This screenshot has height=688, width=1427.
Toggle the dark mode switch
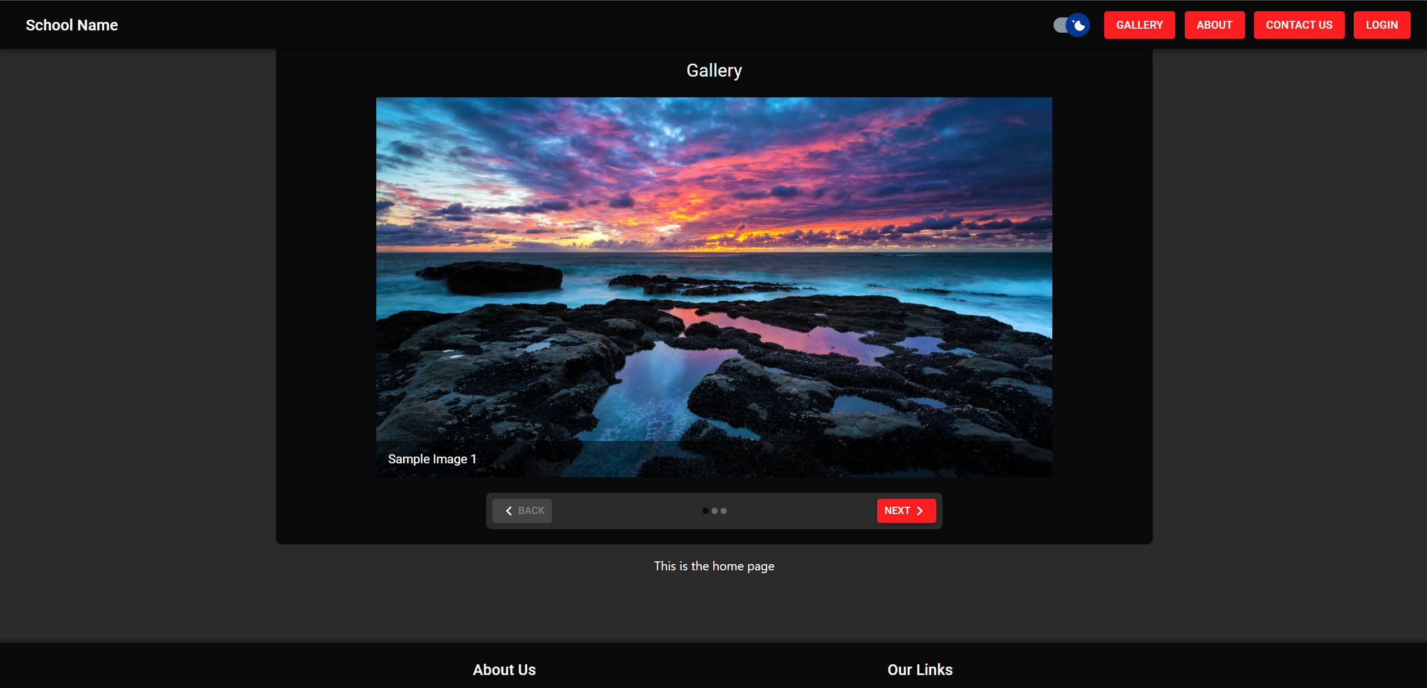pyautogui.click(x=1078, y=25)
